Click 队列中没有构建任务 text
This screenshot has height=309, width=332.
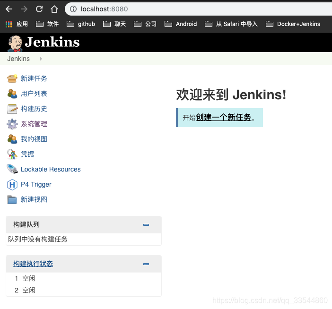[x=38, y=239]
